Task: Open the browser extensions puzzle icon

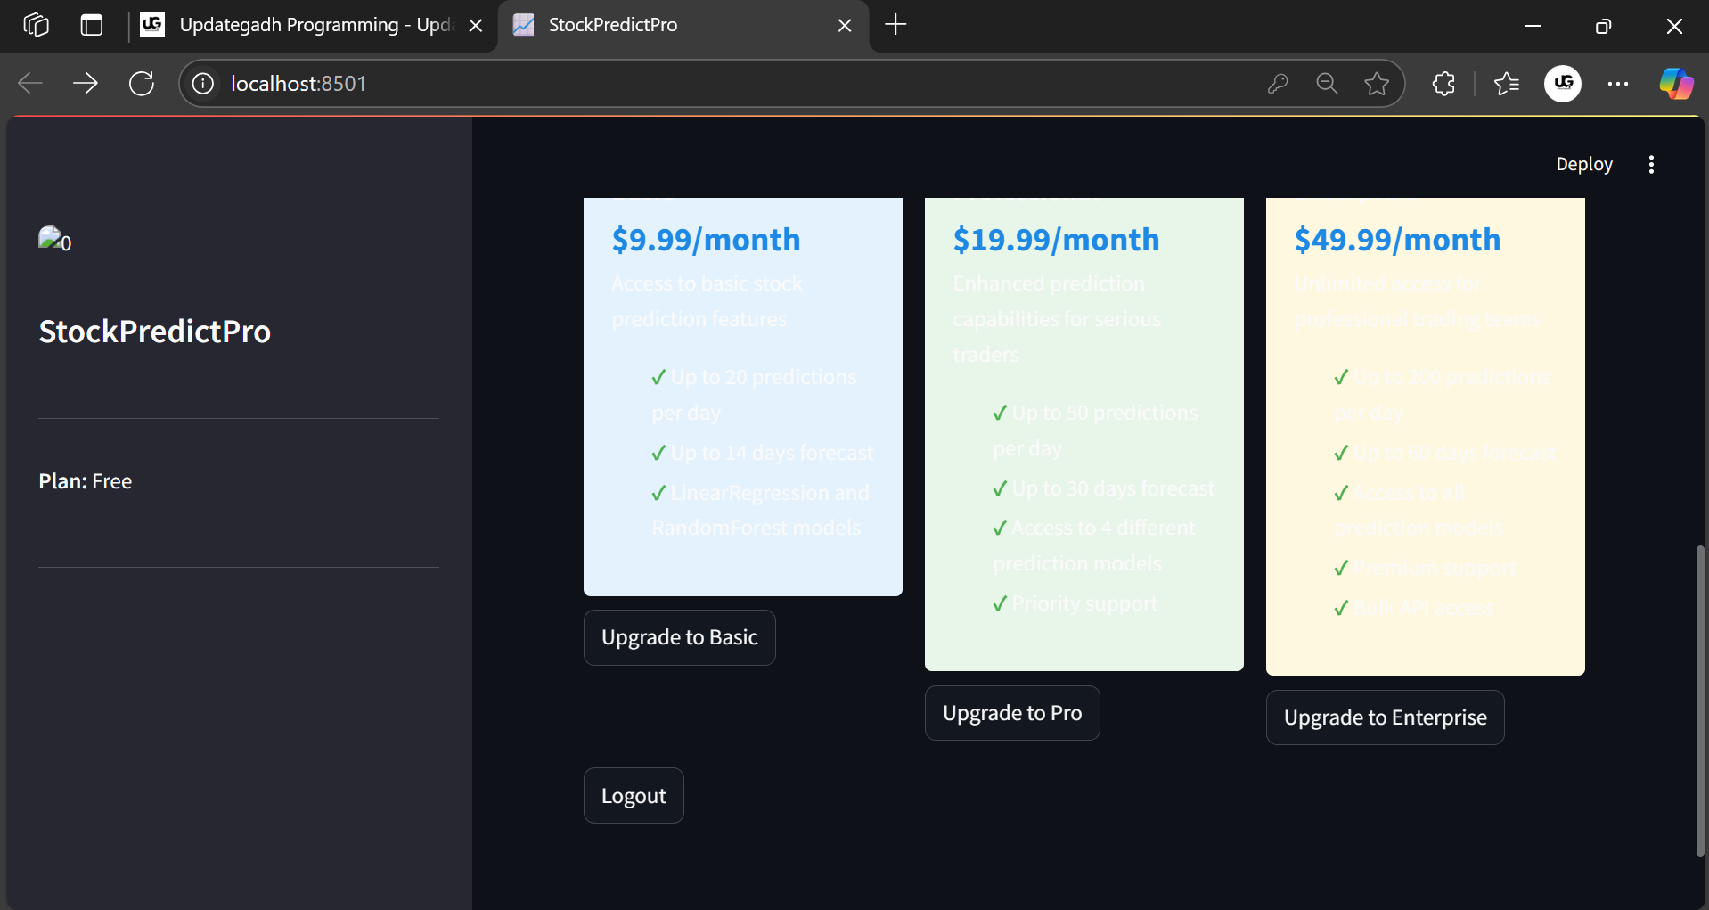Action: tap(1443, 84)
